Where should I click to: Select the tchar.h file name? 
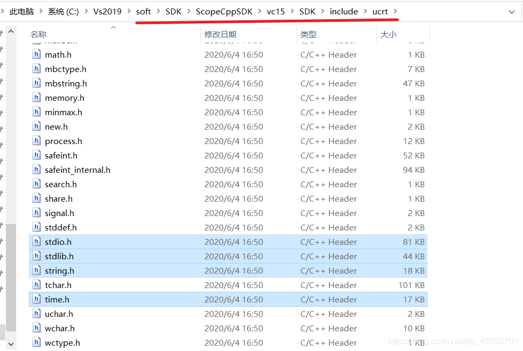[58, 285]
